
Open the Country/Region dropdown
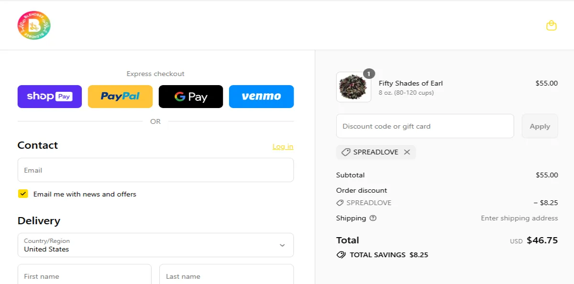[x=155, y=245]
